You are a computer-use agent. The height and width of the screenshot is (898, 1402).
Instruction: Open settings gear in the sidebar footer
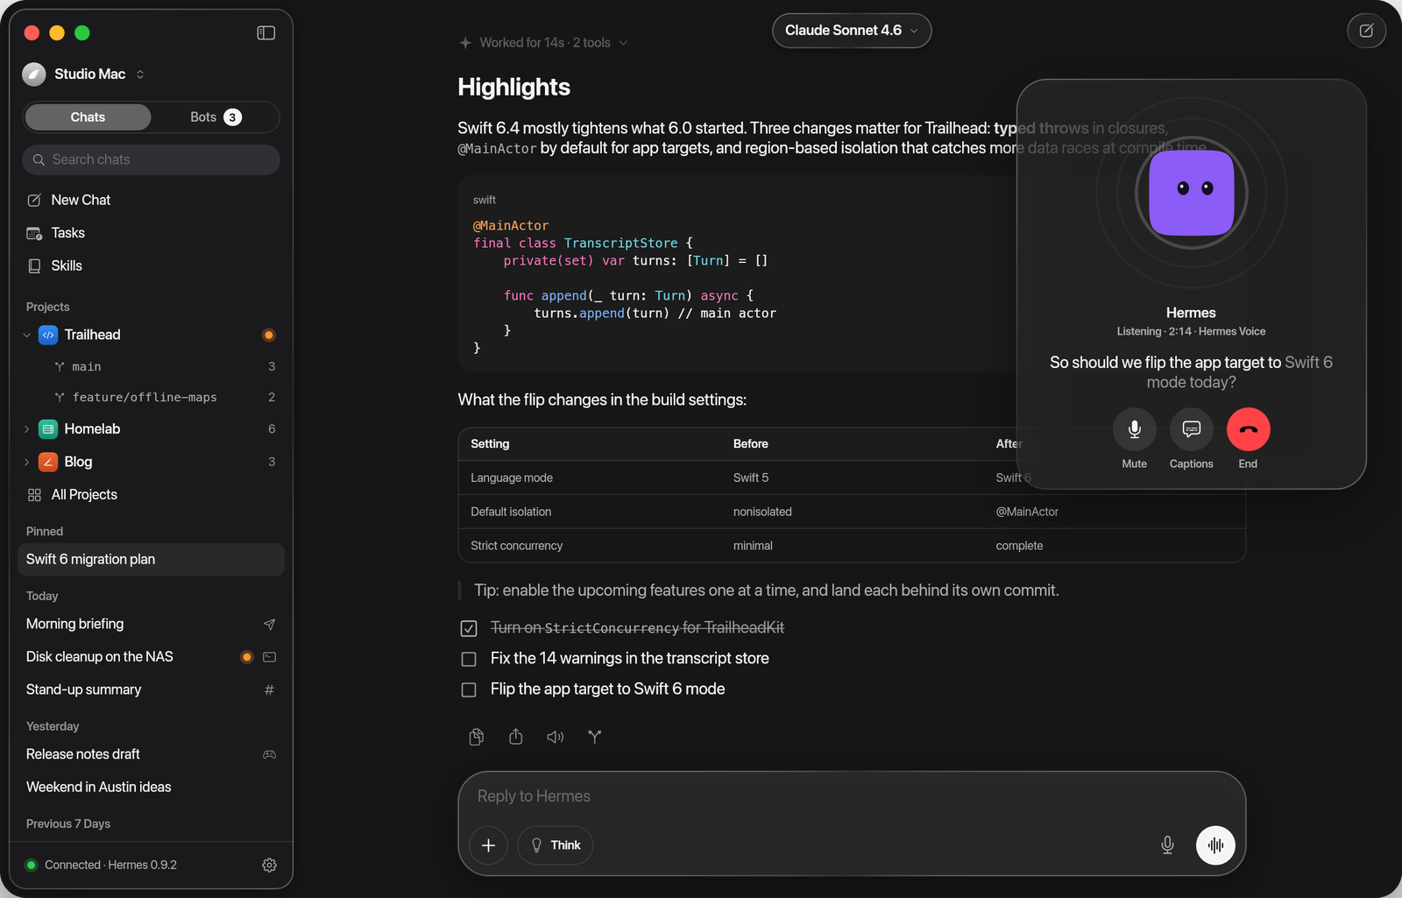(269, 866)
